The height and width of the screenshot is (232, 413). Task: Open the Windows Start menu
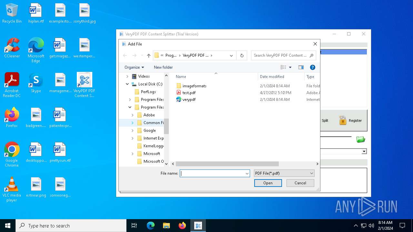tap(8, 226)
